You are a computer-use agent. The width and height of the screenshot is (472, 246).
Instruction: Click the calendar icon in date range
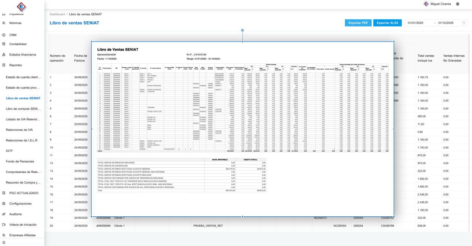coord(464,23)
